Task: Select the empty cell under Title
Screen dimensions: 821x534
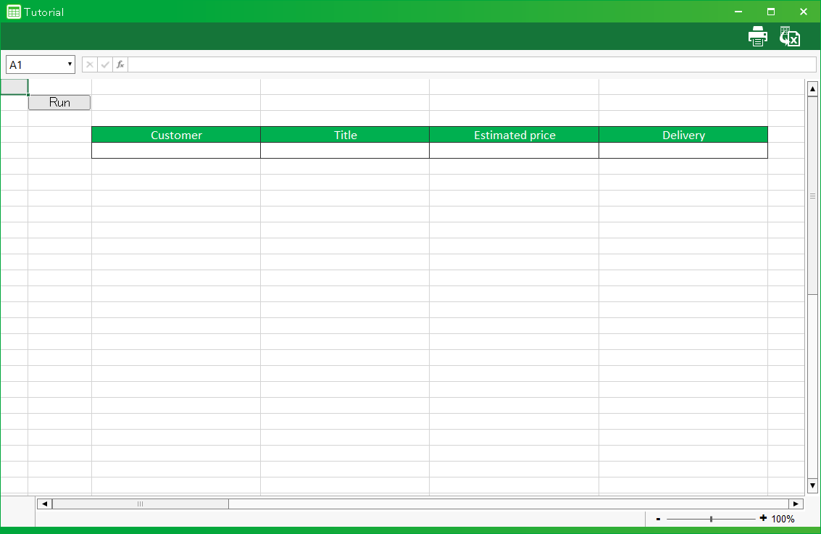Action: 345,151
